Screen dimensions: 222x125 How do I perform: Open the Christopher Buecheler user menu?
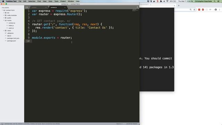click(x=203, y=1)
